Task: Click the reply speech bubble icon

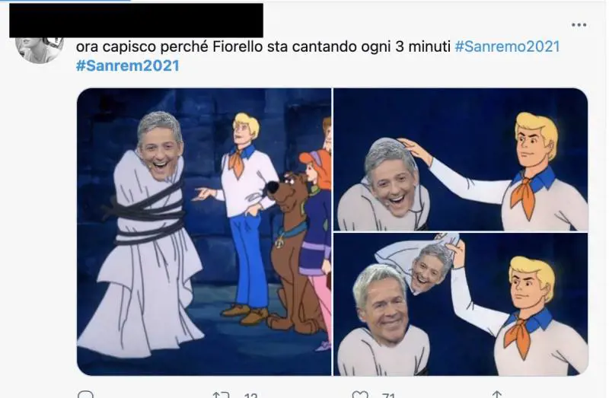Action: click(x=85, y=394)
